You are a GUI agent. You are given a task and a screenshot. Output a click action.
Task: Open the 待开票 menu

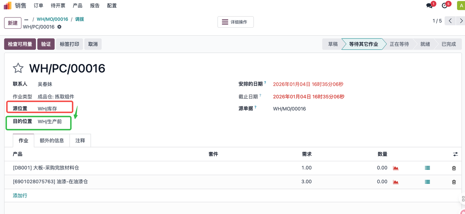point(58,5)
